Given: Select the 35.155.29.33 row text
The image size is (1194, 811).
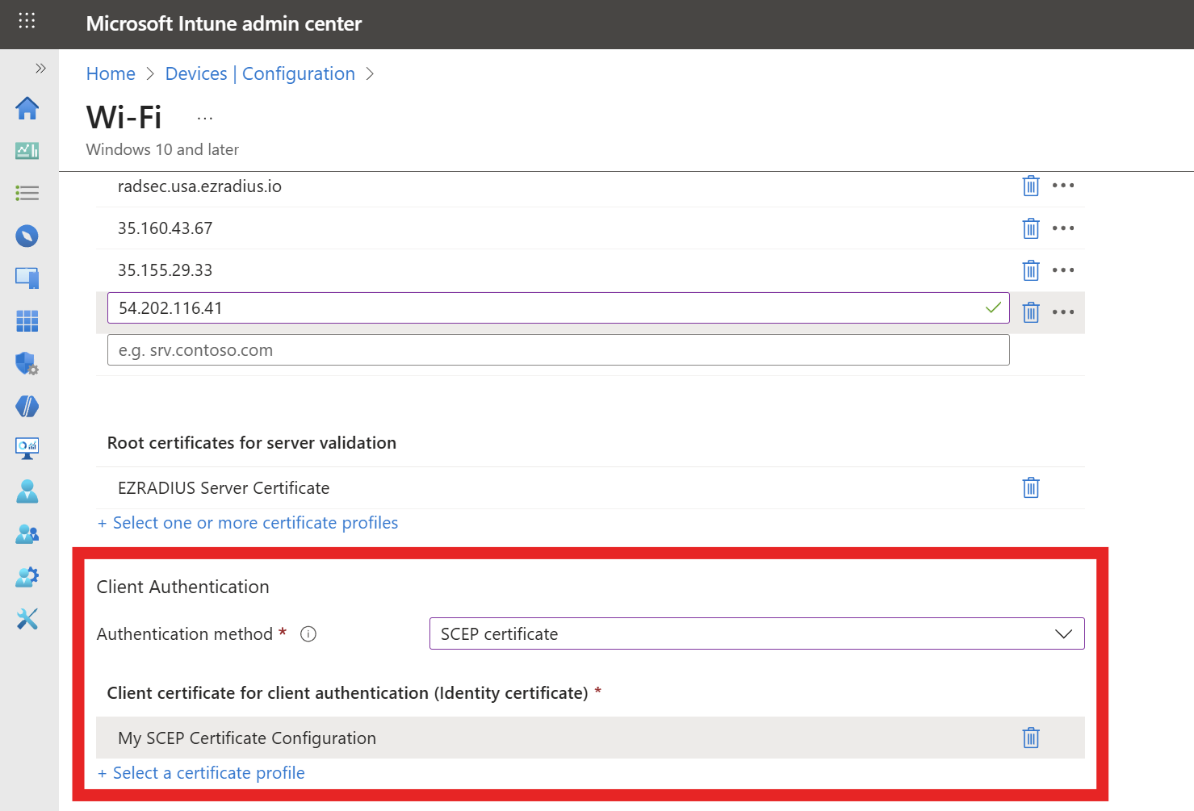Looking at the screenshot, I should coord(165,270).
